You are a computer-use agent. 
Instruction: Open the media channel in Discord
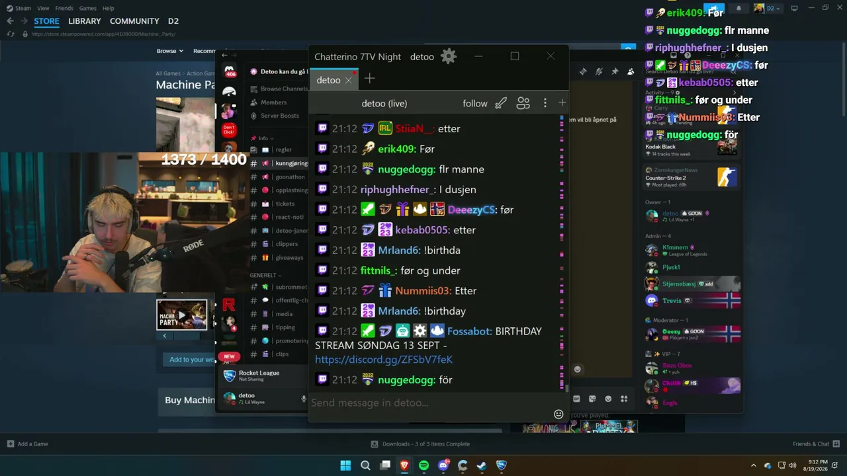click(279, 314)
